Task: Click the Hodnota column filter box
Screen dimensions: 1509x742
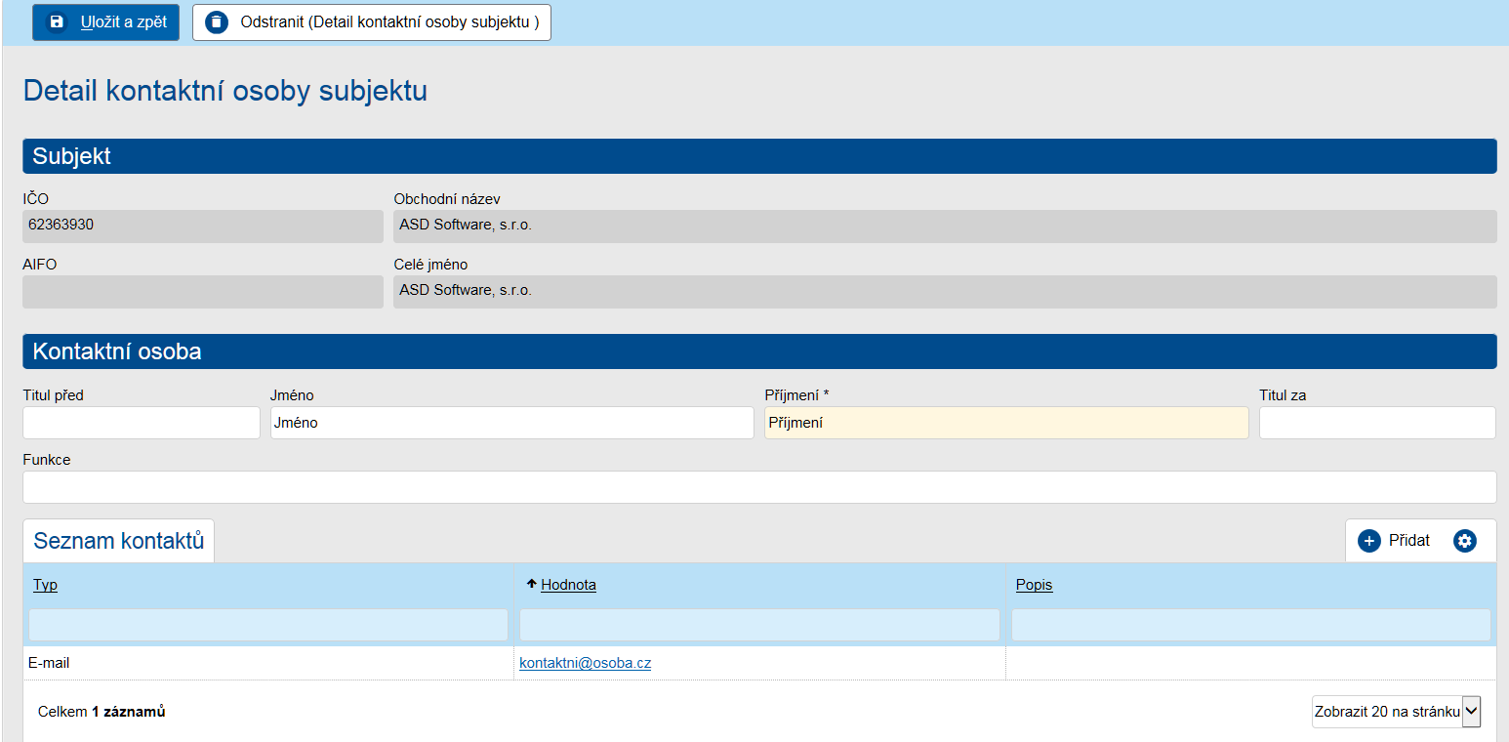Action: point(759,625)
